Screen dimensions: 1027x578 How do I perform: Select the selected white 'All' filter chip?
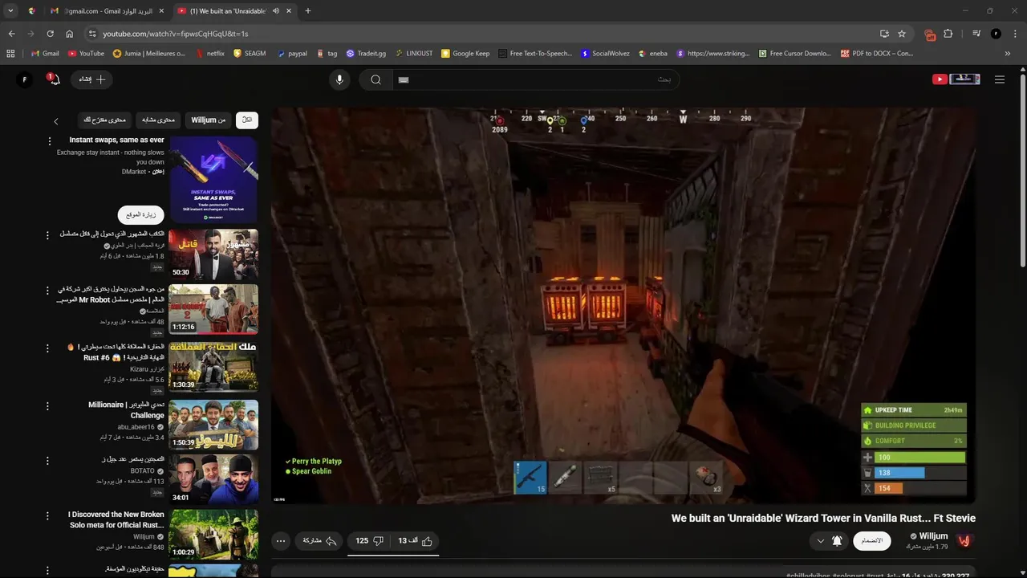point(247,120)
